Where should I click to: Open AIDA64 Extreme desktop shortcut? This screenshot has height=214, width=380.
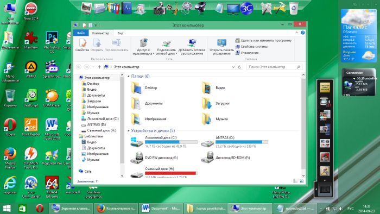(52, 187)
